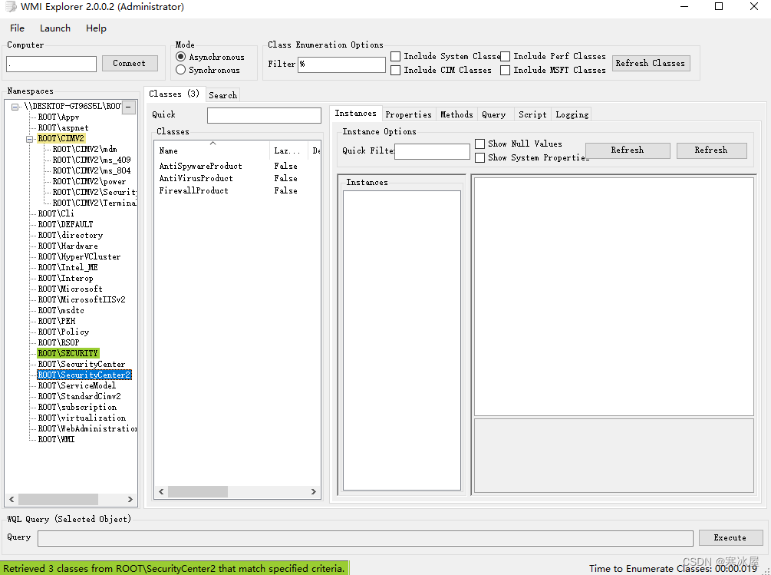Screen dimensions: 771x575
Task: Select ROOT\Microsoft namespace
Action: coord(71,289)
